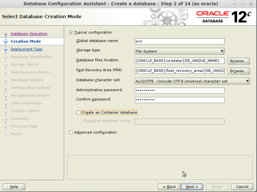Viewport: 257px width, 192px height.
Task: Click the Fast Recovery Area field
Action: pyautogui.click(x=179, y=71)
